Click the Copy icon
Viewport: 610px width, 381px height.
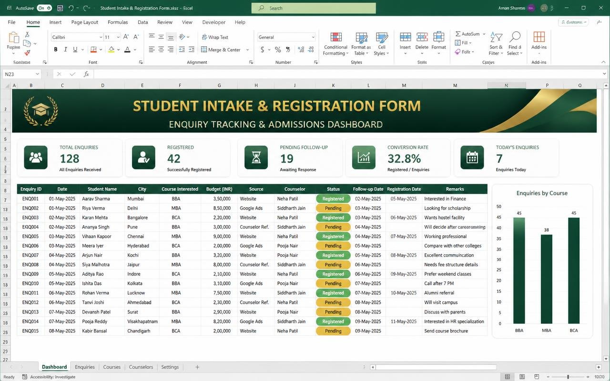pyautogui.click(x=27, y=43)
